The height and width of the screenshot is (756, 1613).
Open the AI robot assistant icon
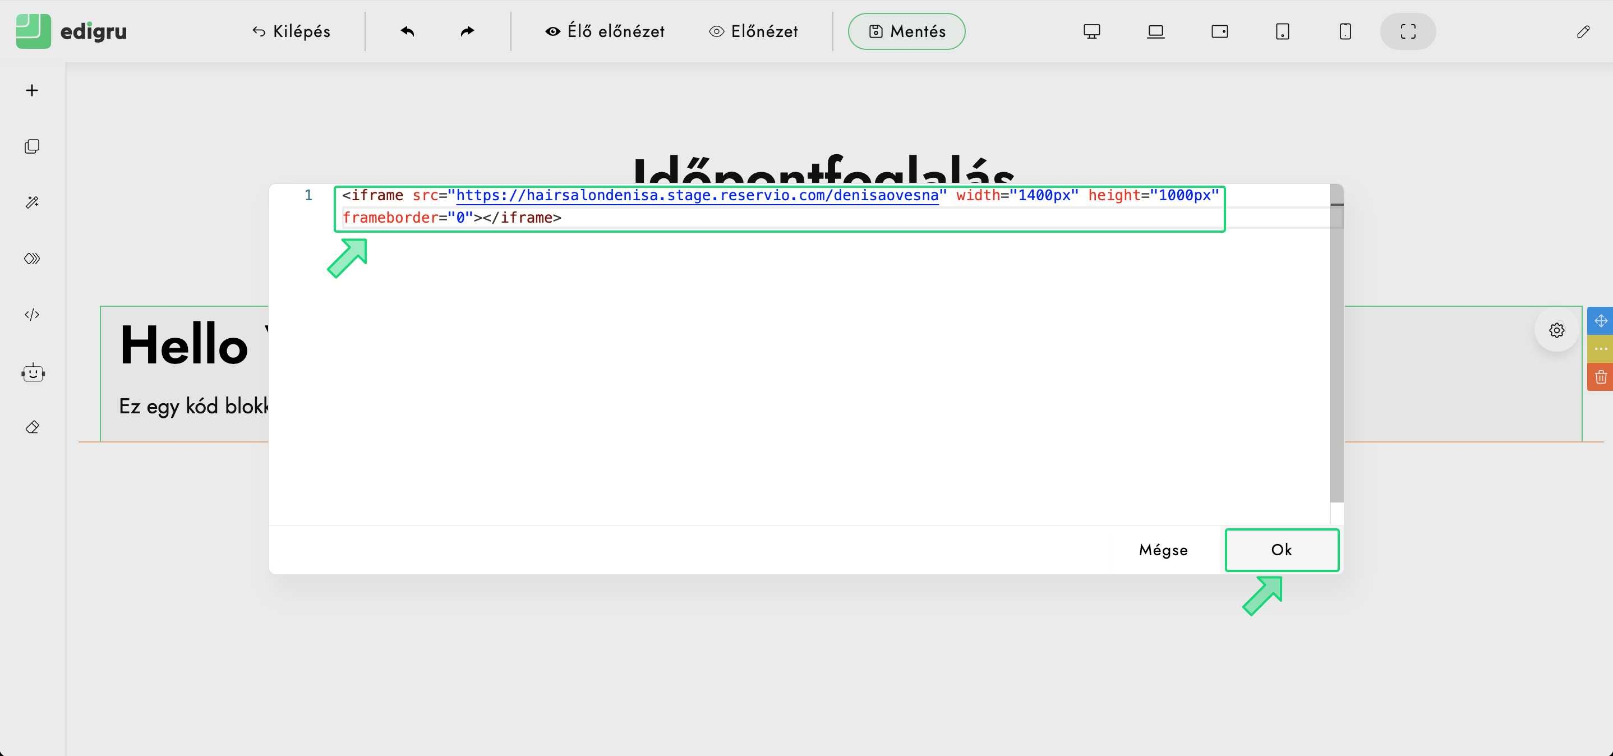(33, 374)
